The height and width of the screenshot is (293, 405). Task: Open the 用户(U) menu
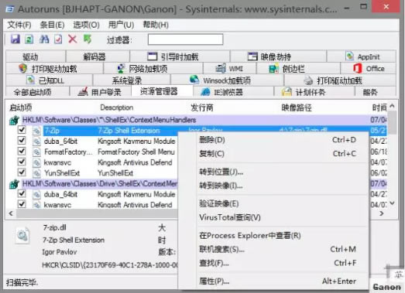coord(121,25)
